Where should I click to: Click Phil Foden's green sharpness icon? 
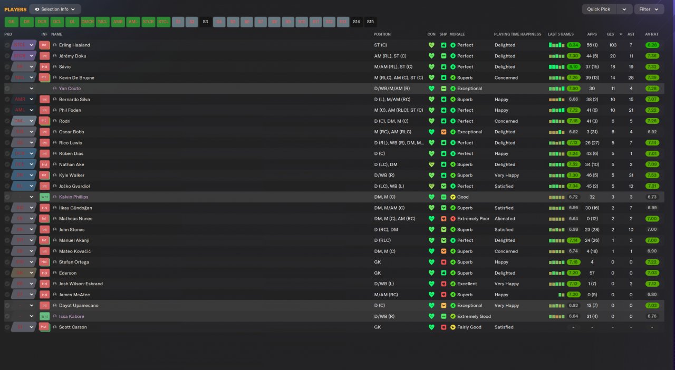point(444,110)
